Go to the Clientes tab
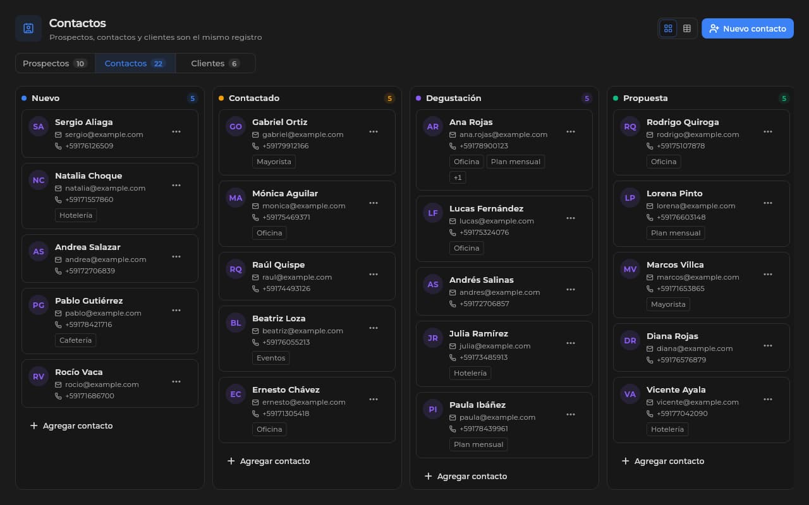The image size is (809, 505). click(216, 63)
